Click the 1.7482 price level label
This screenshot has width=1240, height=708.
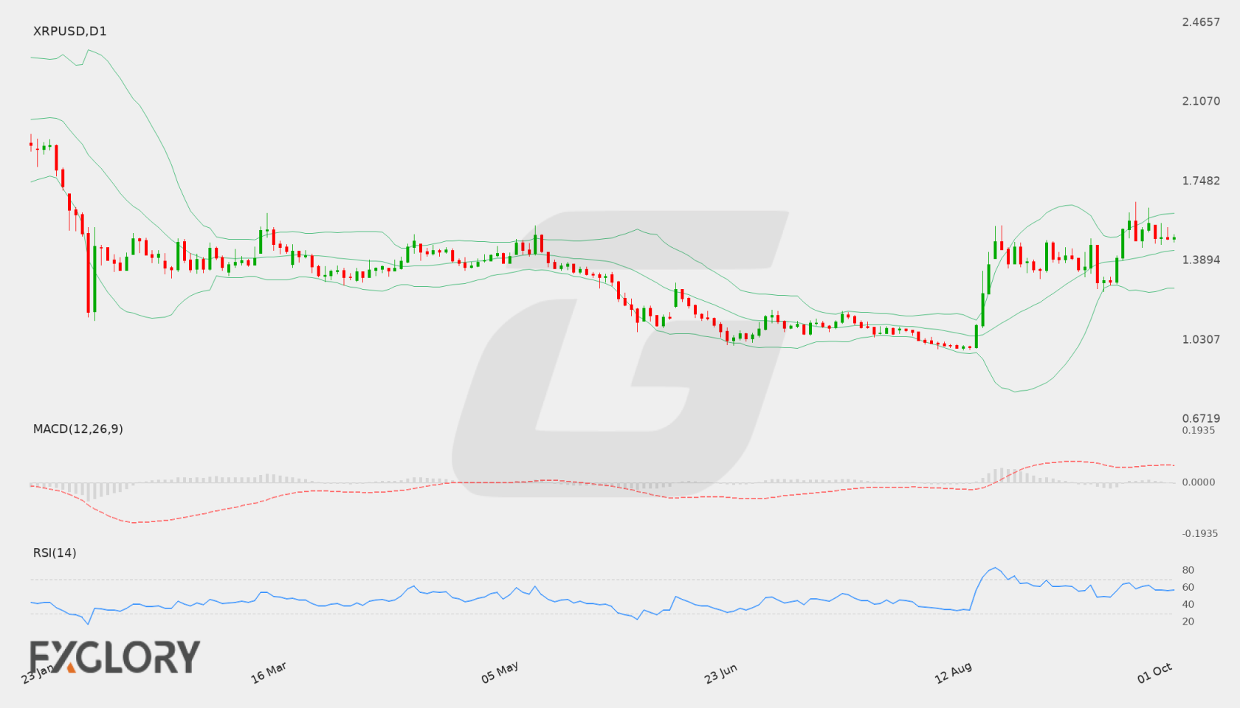1201,181
